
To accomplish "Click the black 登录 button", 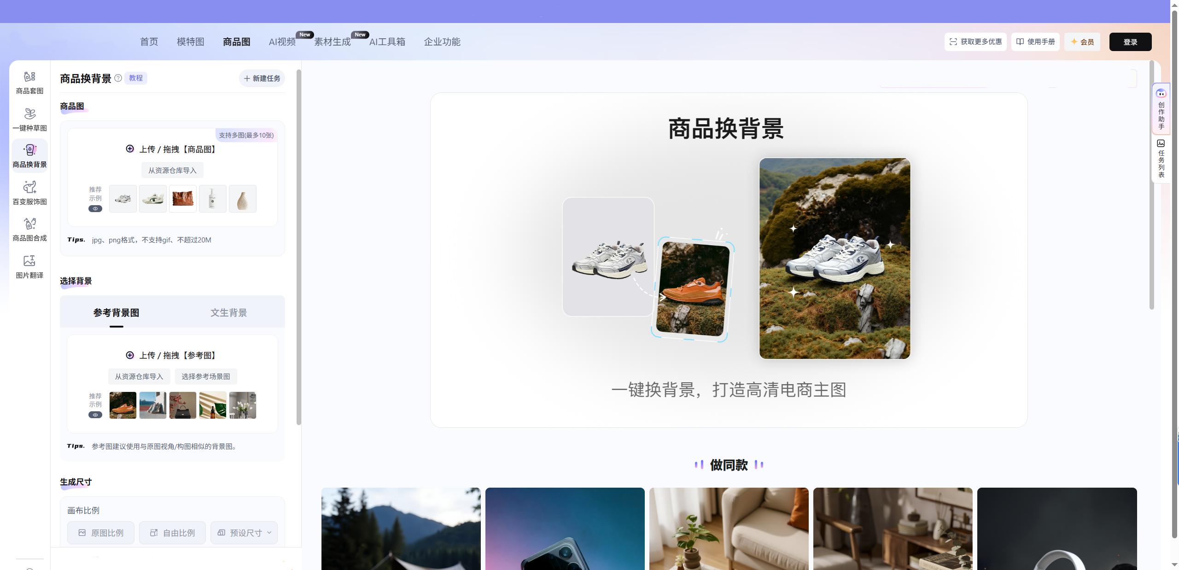I will point(1130,42).
